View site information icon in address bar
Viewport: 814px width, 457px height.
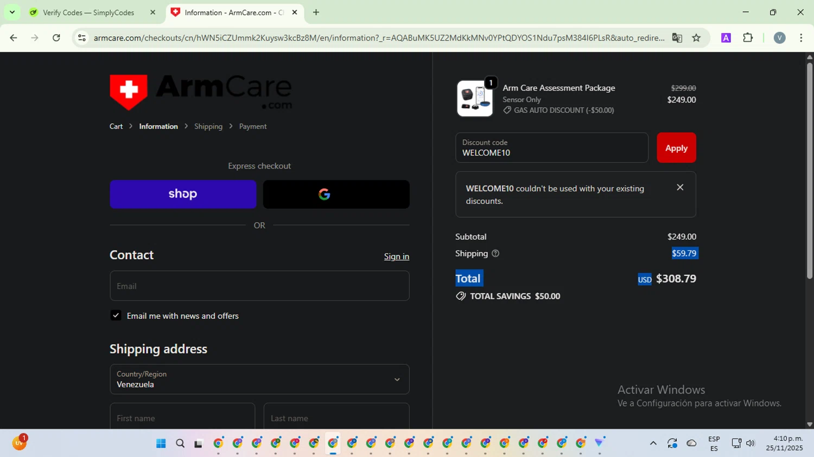point(82,38)
